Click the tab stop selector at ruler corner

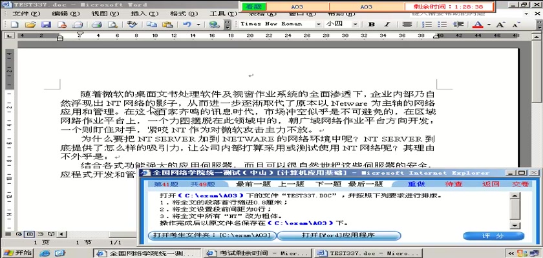coord(9,35)
